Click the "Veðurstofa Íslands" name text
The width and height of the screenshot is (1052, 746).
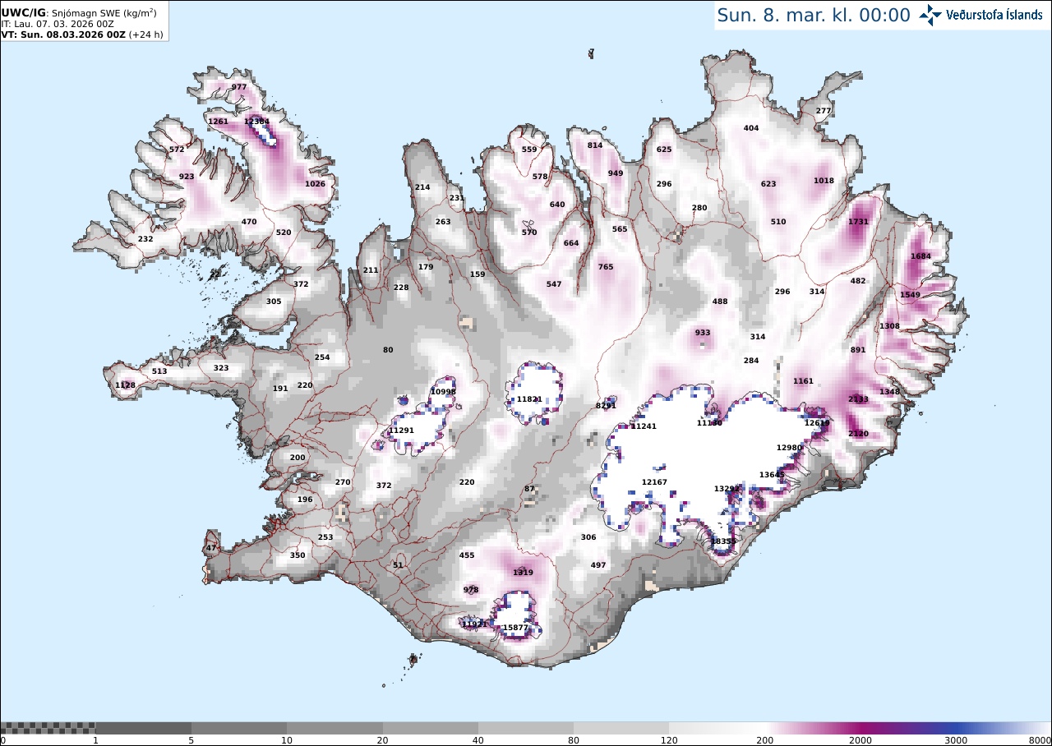(x=994, y=15)
